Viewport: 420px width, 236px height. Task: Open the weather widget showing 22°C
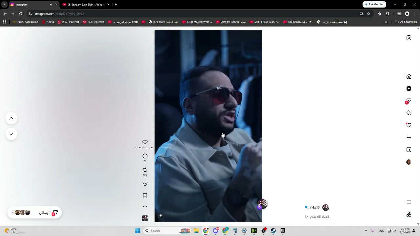[14, 231]
